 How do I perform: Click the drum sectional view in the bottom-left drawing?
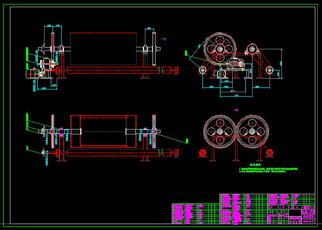click(x=104, y=131)
